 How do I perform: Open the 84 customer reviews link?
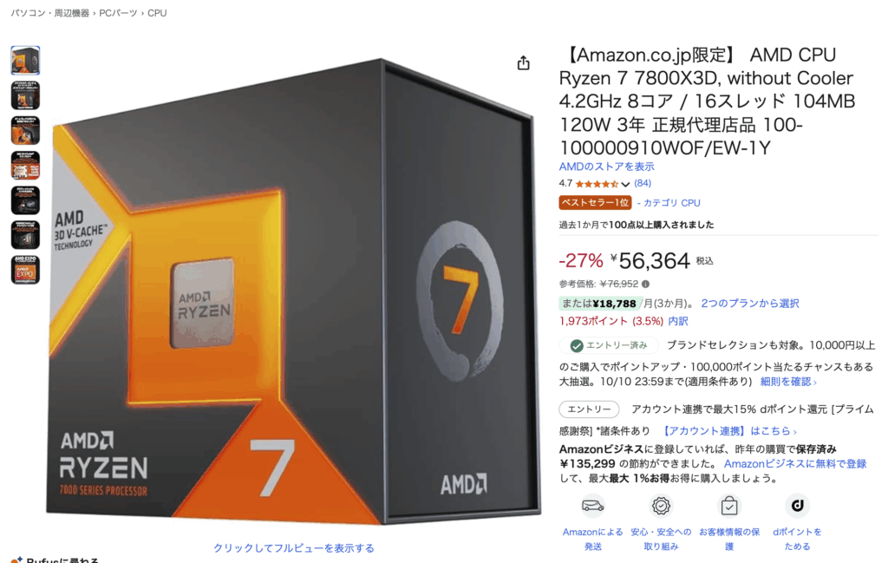pyautogui.click(x=643, y=184)
